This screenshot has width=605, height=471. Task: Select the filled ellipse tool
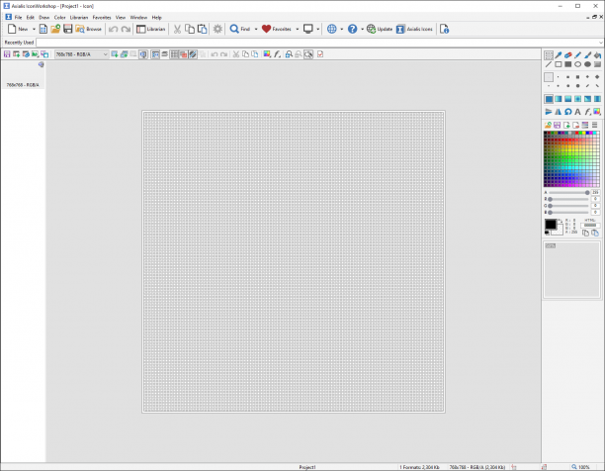click(x=587, y=64)
